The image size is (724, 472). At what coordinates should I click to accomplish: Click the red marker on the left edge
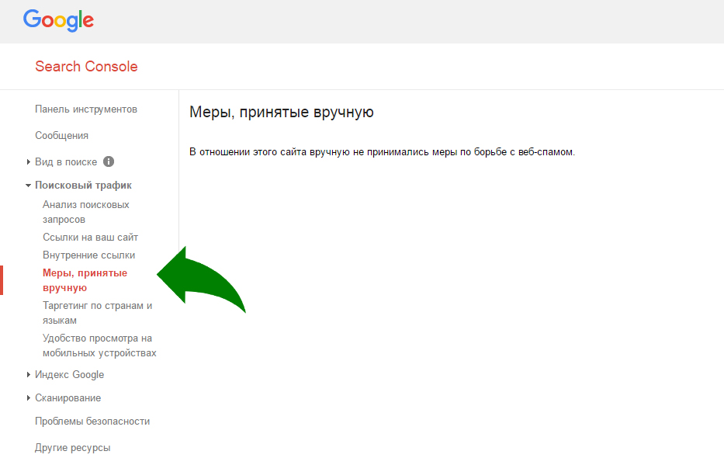click(2, 280)
